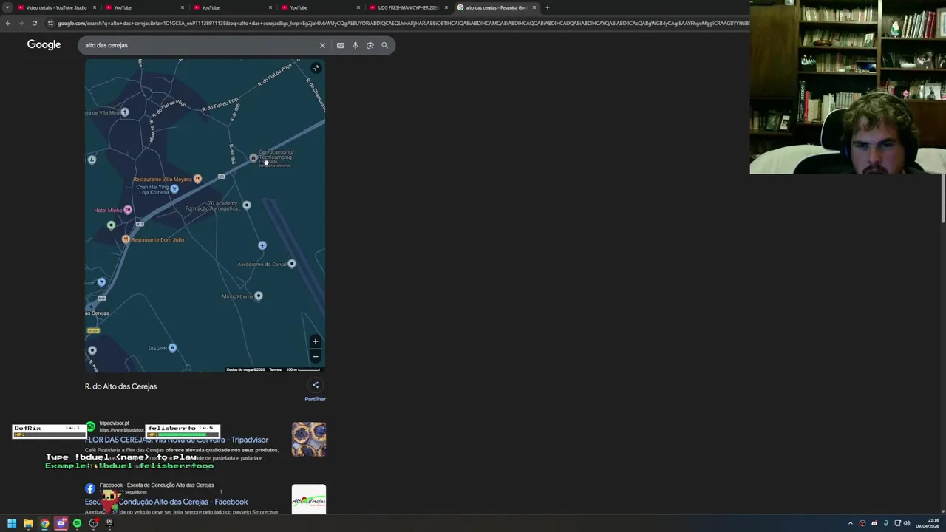946x532 pixels.
Task: Clear the Google search box text
Action: point(322,45)
